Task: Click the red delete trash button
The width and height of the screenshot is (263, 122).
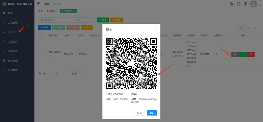Action: [251, 54]
